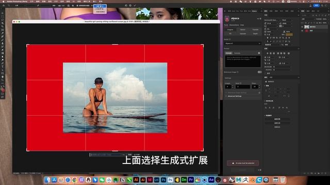Open crop overlay grid options icon
This screenshot has width=330, height=185.
pyautogui.click(x=69, y=6)
